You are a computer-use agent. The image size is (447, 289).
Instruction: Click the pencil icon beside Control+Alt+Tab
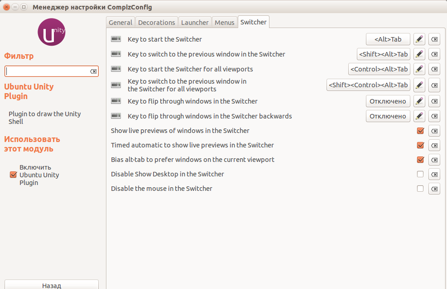[x=419, y=69]
